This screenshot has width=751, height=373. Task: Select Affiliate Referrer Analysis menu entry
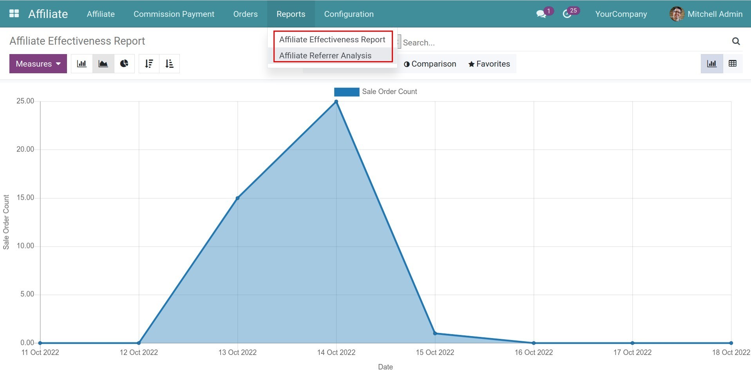tap(325, 56)
